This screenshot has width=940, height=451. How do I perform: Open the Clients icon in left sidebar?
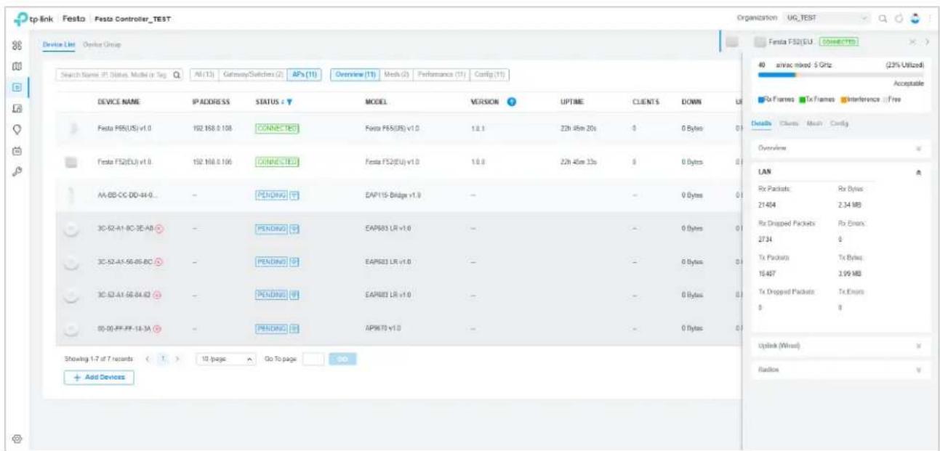pyautogui.click(x=15, y=109)
